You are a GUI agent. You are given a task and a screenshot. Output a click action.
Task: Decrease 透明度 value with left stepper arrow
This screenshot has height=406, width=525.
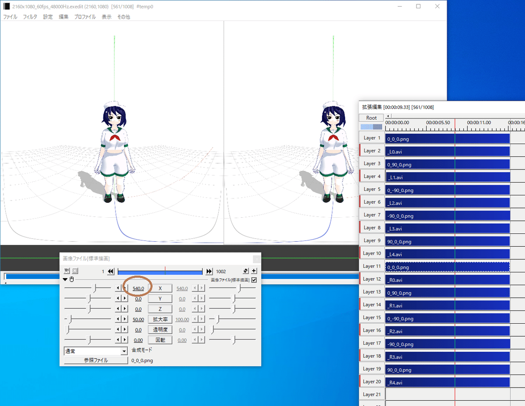pyautogui.click(x=117, y=329)
